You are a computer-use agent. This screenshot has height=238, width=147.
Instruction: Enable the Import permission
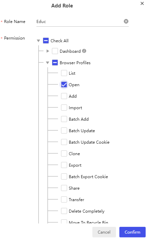click(64, 108)
